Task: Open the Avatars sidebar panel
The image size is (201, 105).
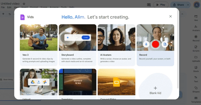Action: pos(196,28)
